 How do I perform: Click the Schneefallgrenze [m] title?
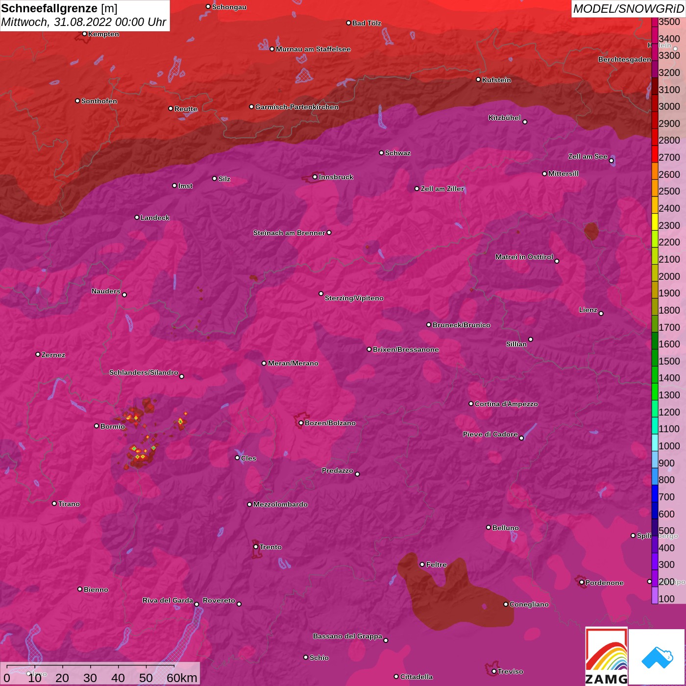coord(59,8)
